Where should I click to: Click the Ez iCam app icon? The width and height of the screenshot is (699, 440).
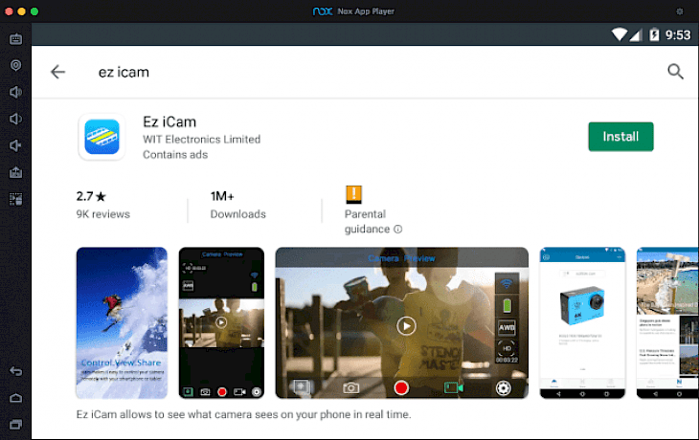coord(101,137)
